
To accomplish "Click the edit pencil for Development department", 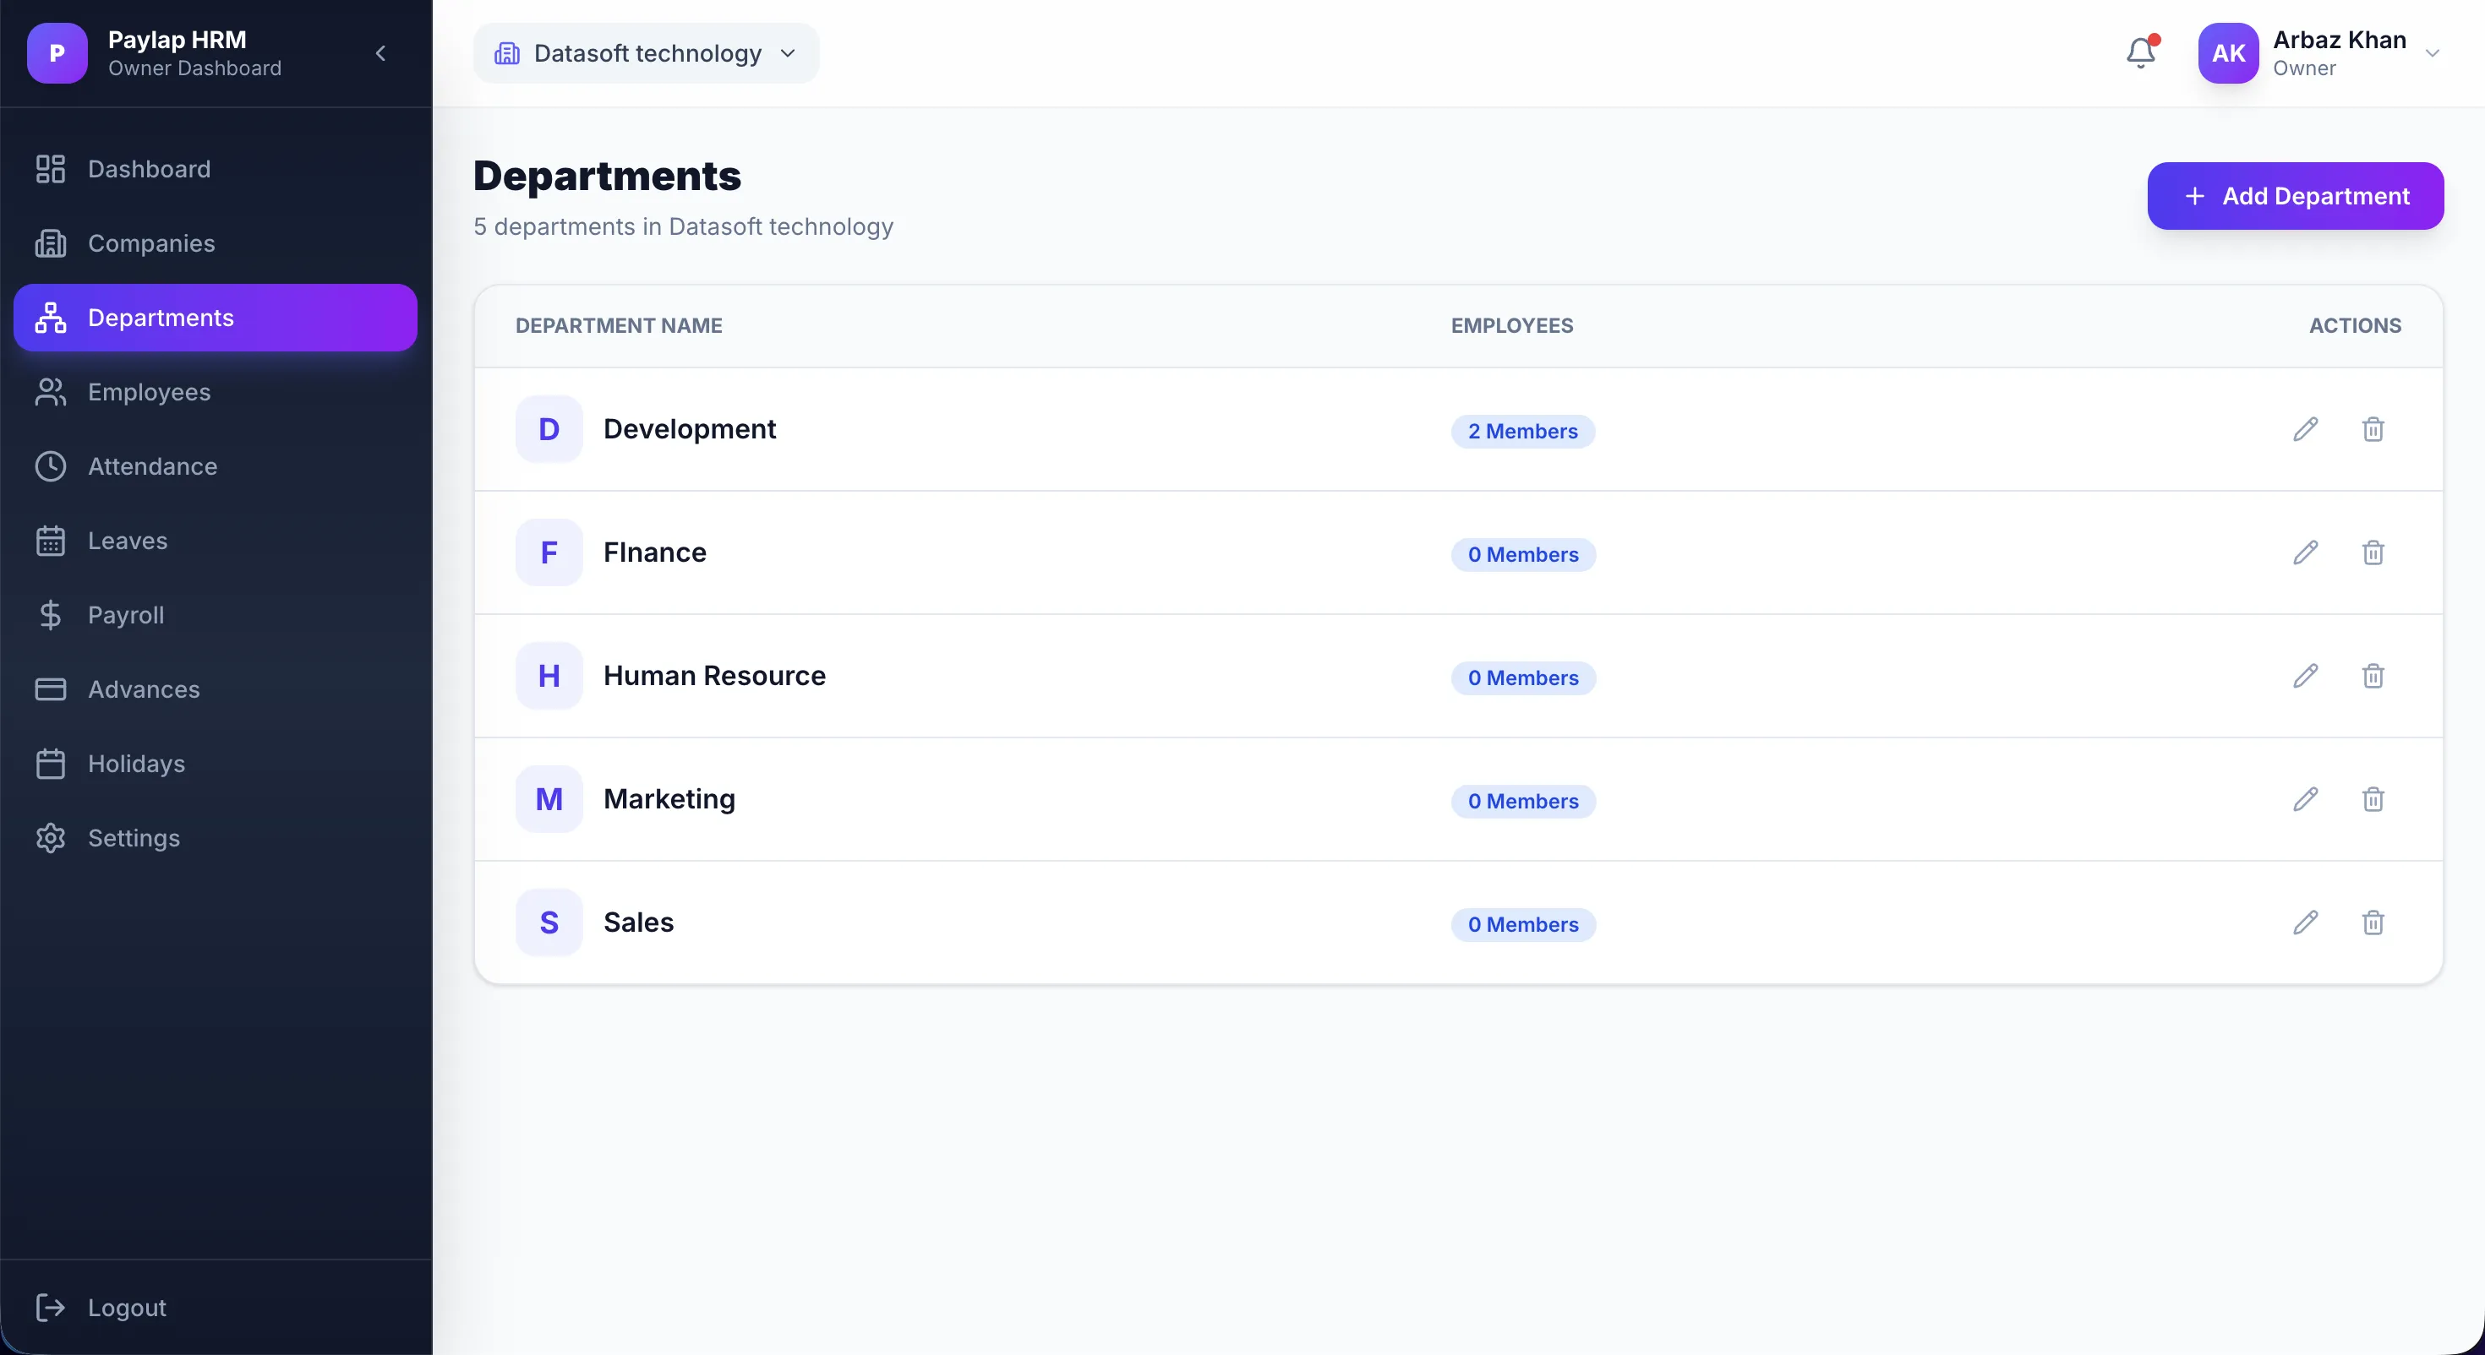I will pos(2305,429).
